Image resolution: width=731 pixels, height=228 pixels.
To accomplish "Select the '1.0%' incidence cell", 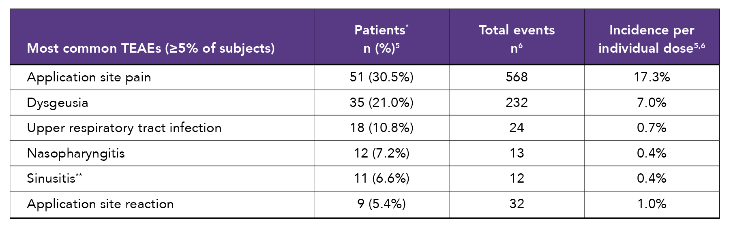I will click(652, 204).
